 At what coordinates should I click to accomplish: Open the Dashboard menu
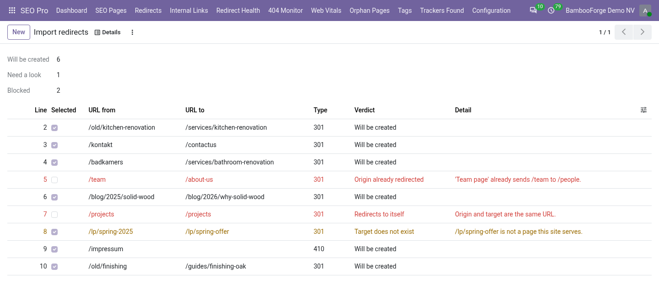coord(71,11)
